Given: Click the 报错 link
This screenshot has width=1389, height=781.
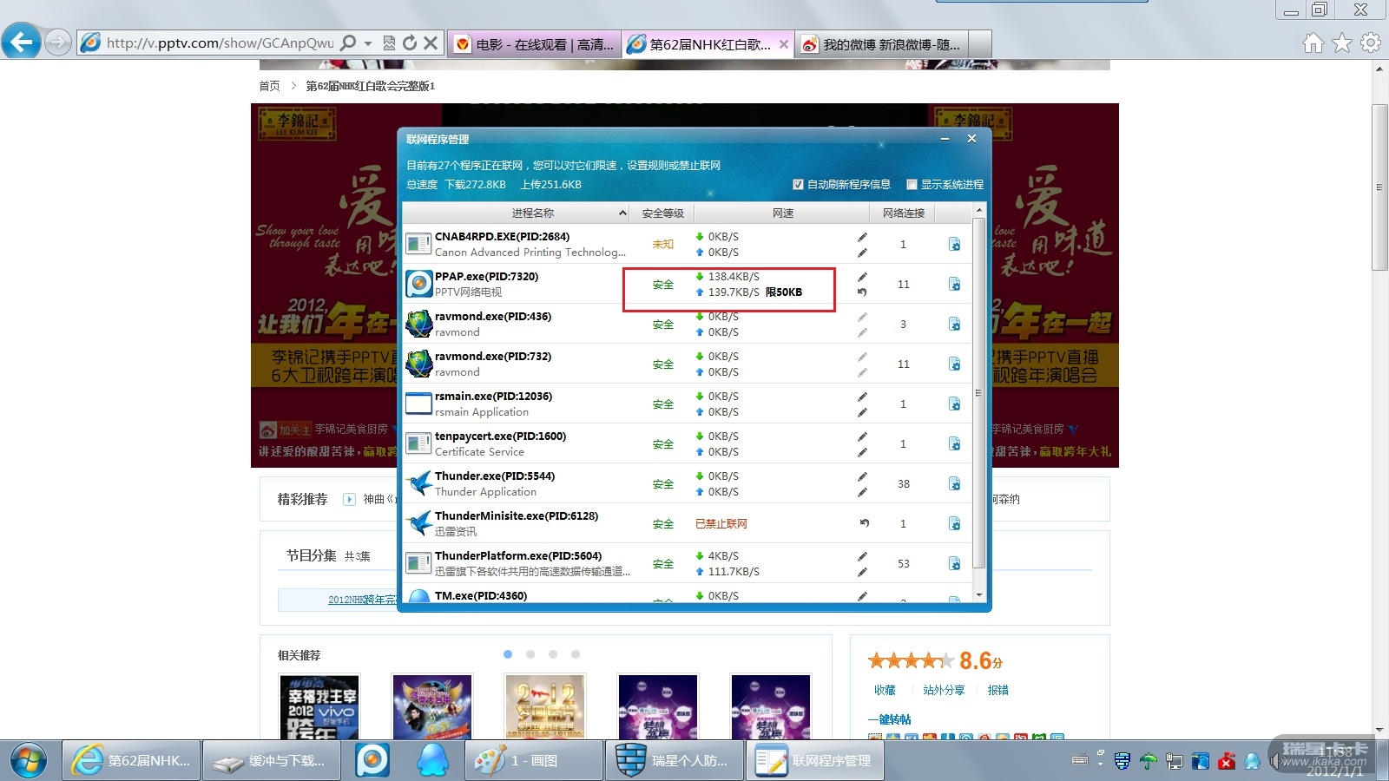Looking at the screenshot, I should [997, 690].
